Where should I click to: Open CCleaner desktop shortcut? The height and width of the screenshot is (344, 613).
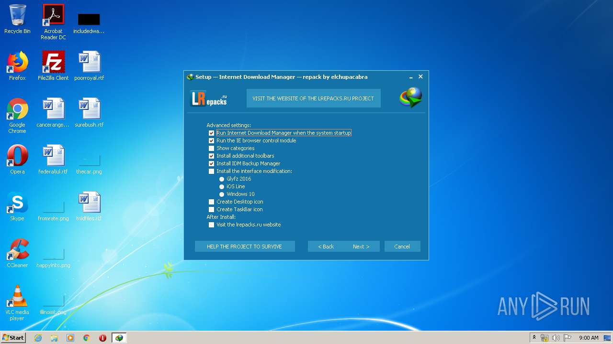click(17, 253)
